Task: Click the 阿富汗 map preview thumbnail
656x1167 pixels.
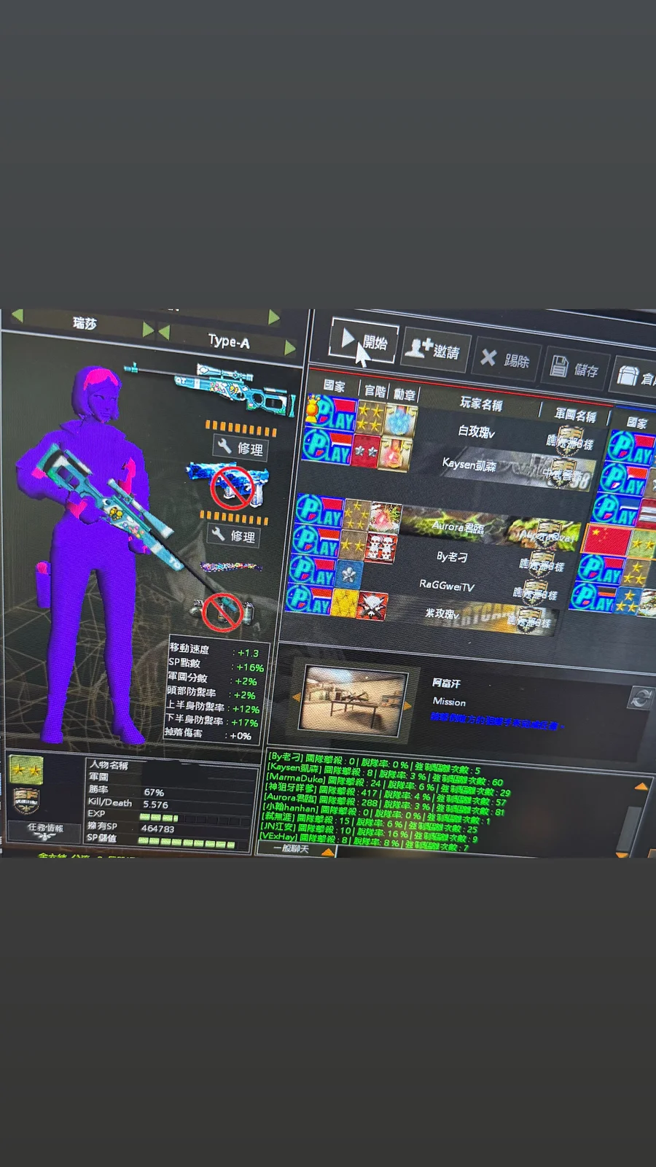Action: tap(353, 698)
